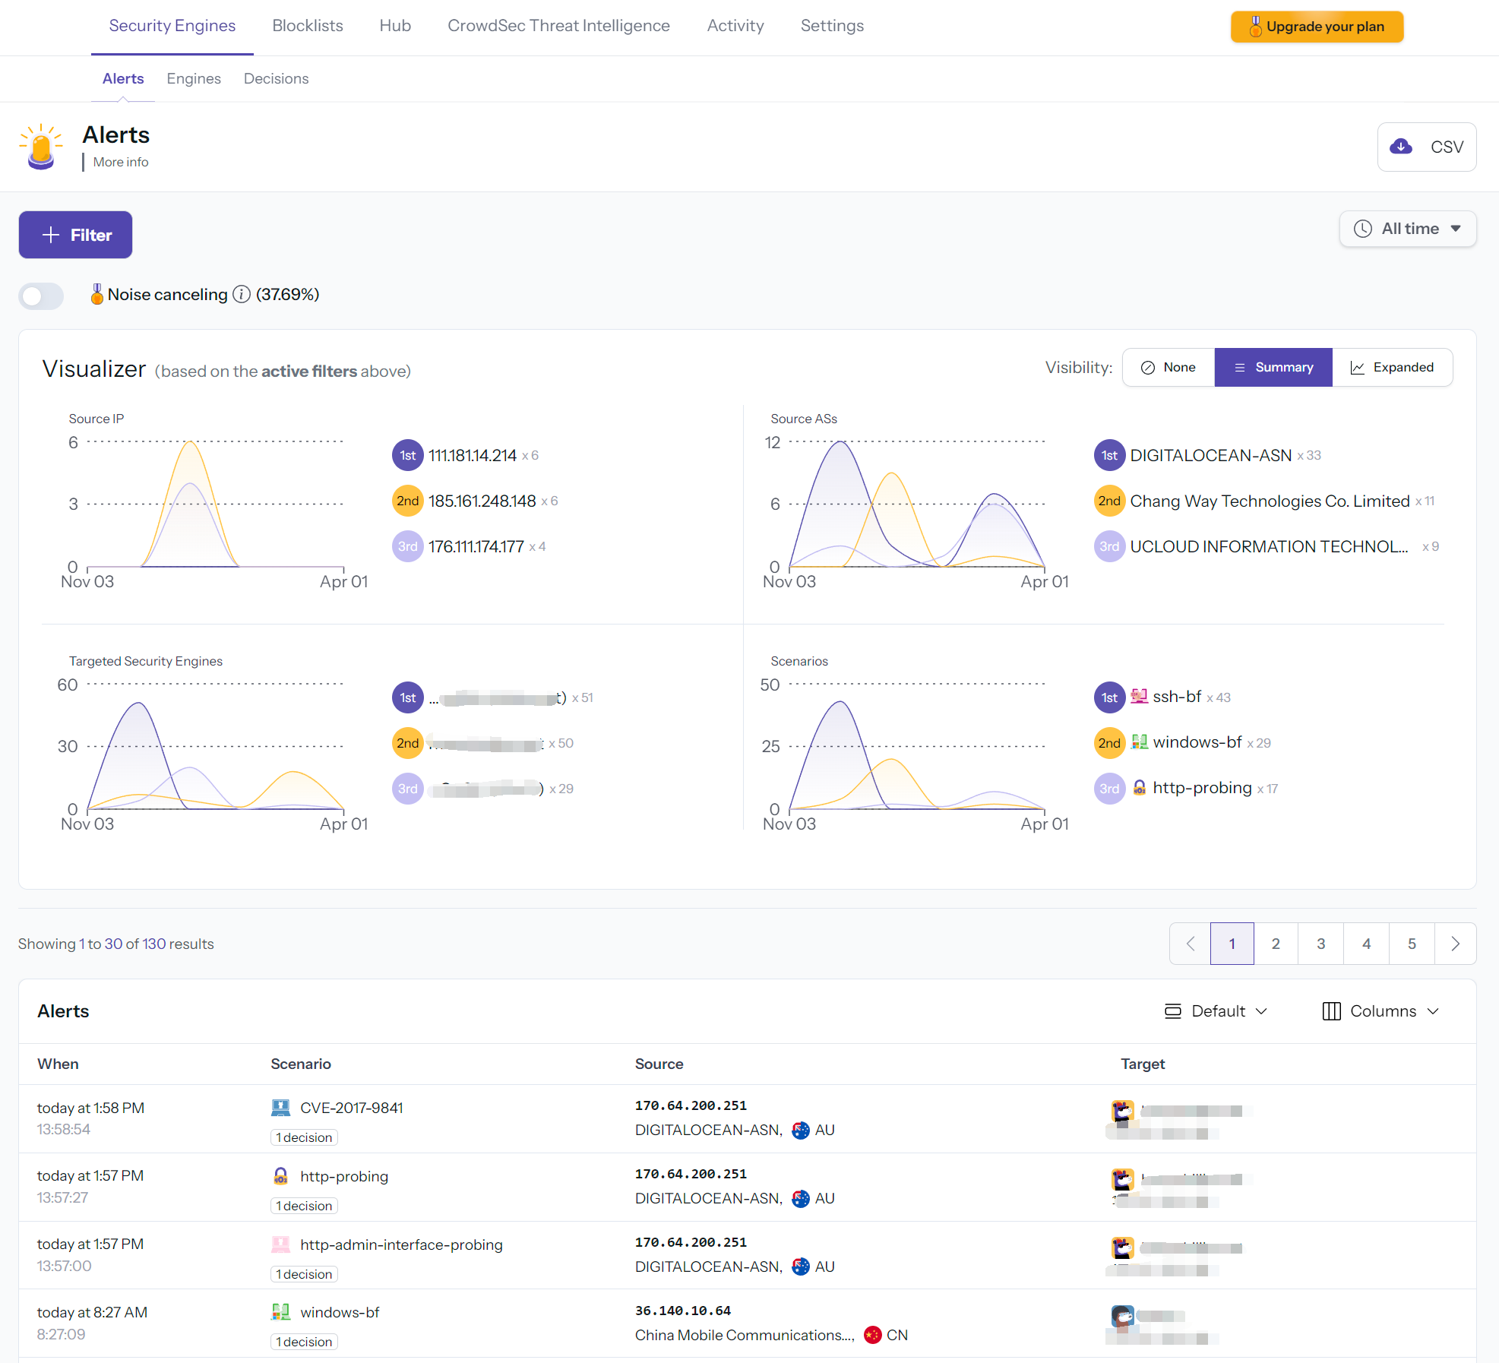Open the Hub tab
Viewport: 1499px width, 1363px height.
395,26
